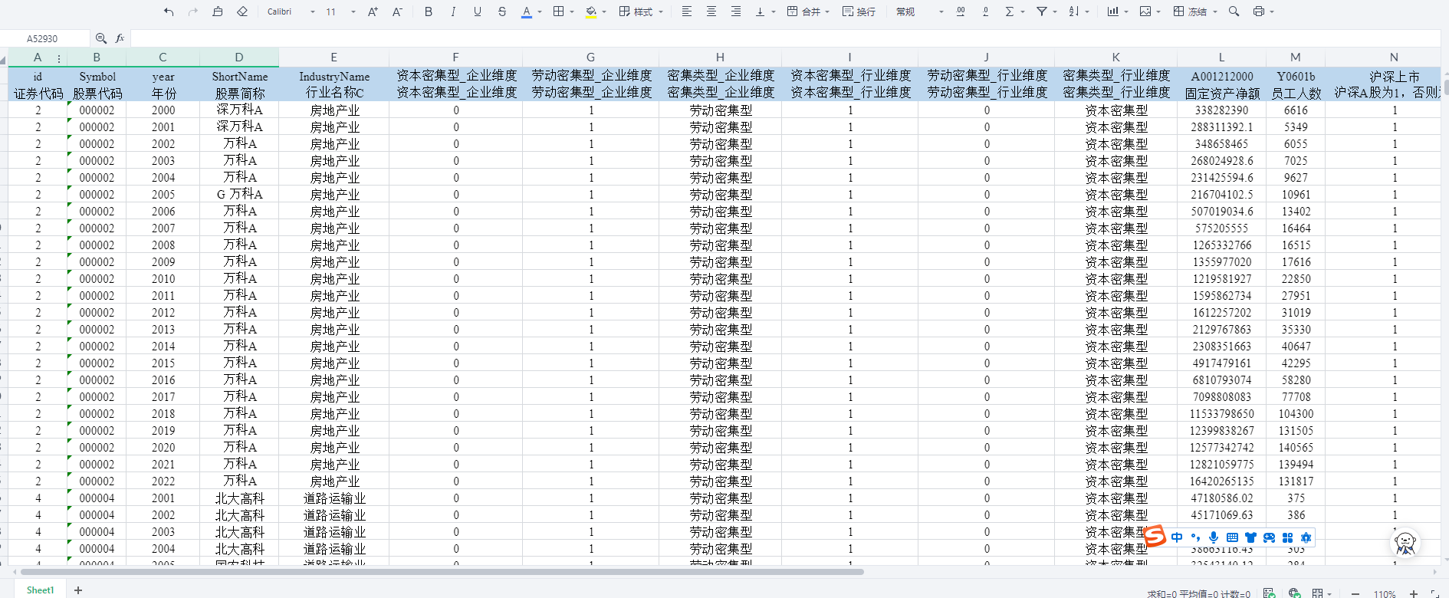The height and width of the screenshot is (598, 1449).
Task: Add a new sheet with the plus button
Action: click(x=78, y=590)
